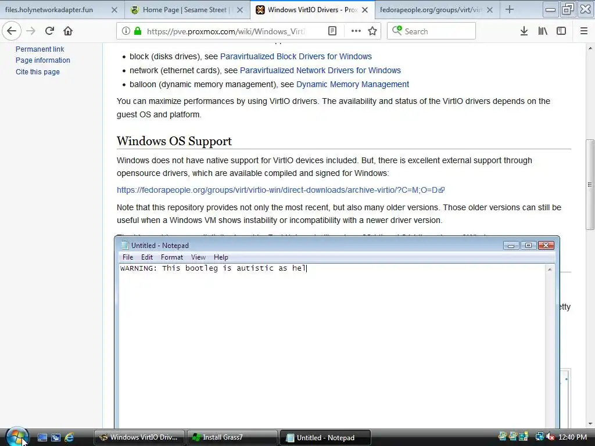Image resolution: width=595 pixels, height=446 pixels.
Task: Click the Firefox forward arrow button
Action: coord(31,31)
